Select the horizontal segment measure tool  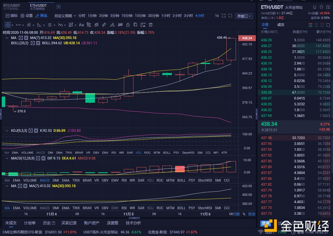pos(18,25)
